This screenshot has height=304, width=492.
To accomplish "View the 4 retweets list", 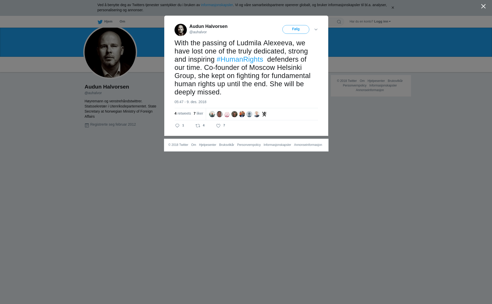I will click(x=183, y=113).
